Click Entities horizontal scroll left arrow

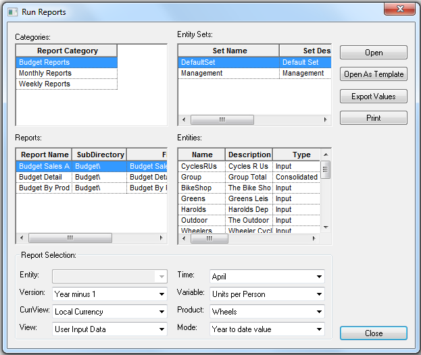coord(184,238)
